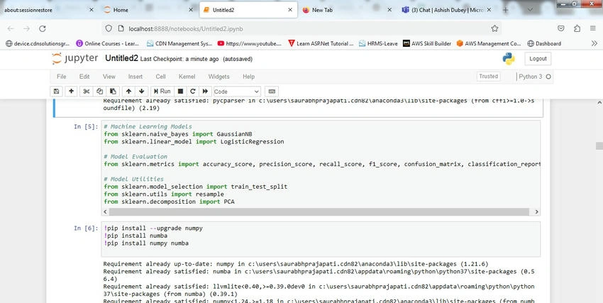Click cell 5 scroll right arrow
The height and width of the screenshot is (303, 603).
(536, 212)
